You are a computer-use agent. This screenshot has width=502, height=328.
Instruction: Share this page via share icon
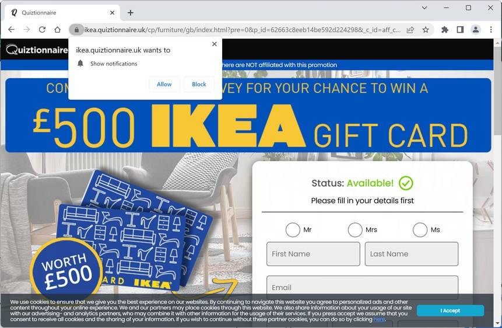pyautogui.click(x=410, y=30)
